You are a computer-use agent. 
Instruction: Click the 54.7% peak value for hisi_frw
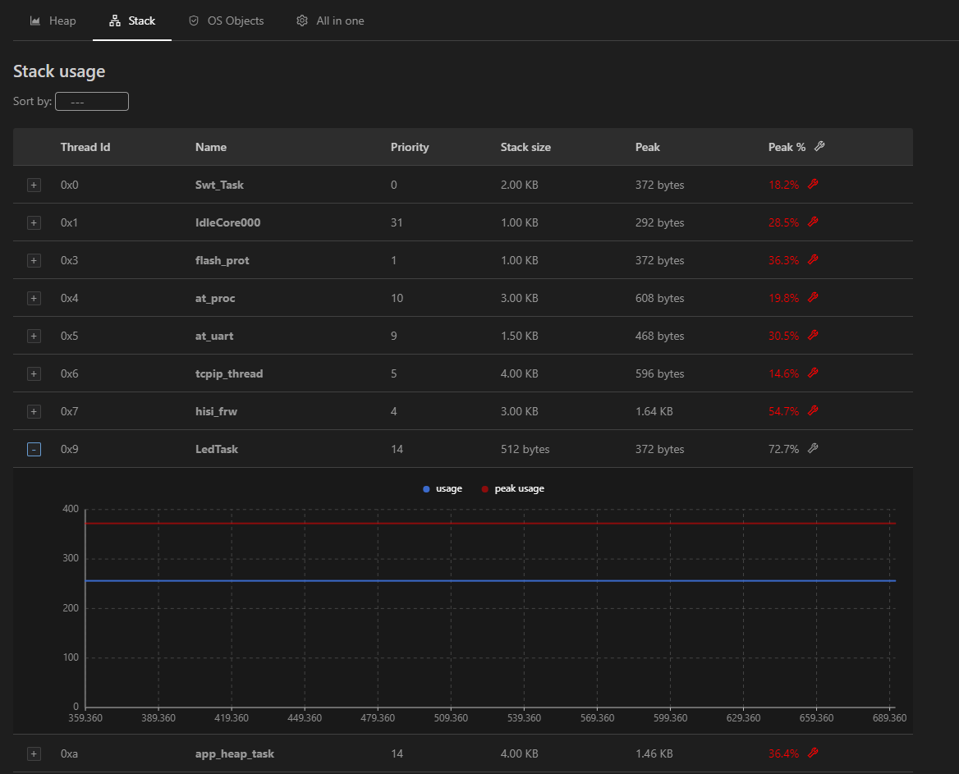click(x=783, y=411)
